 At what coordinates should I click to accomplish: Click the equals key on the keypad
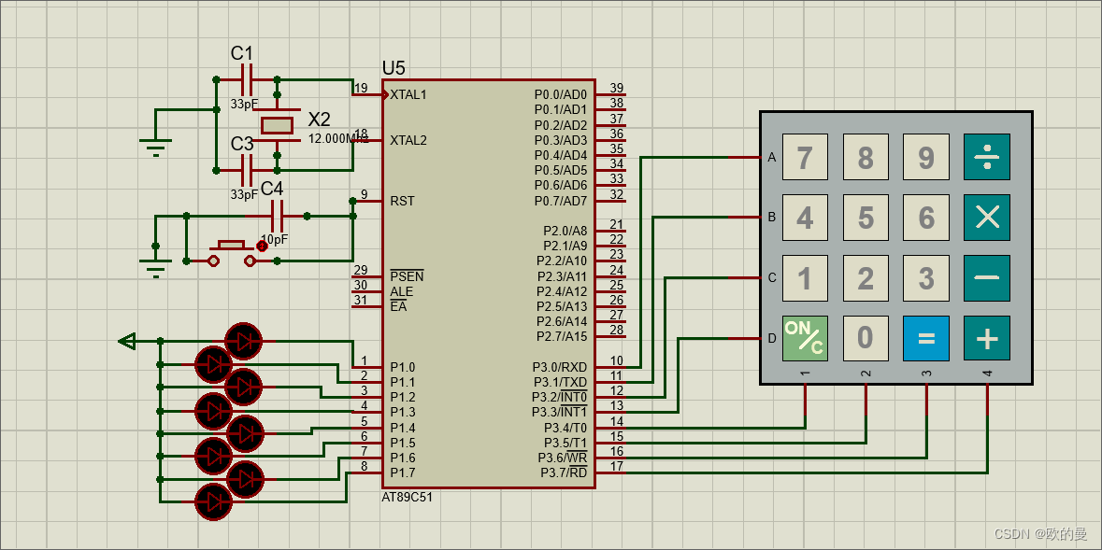tap(926, 339)
